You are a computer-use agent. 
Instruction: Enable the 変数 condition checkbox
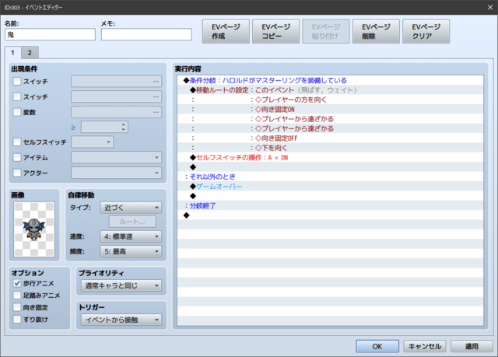pos(17,112)
